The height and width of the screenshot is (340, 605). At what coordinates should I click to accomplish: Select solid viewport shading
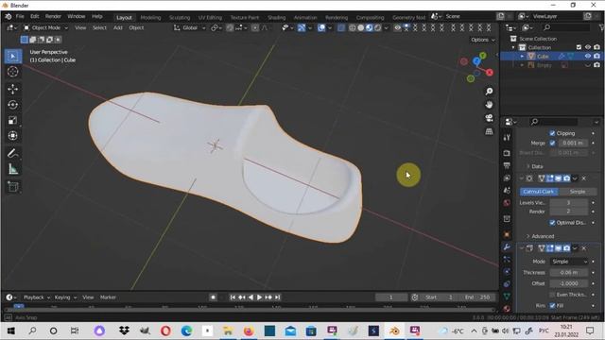tap(361, 27)
